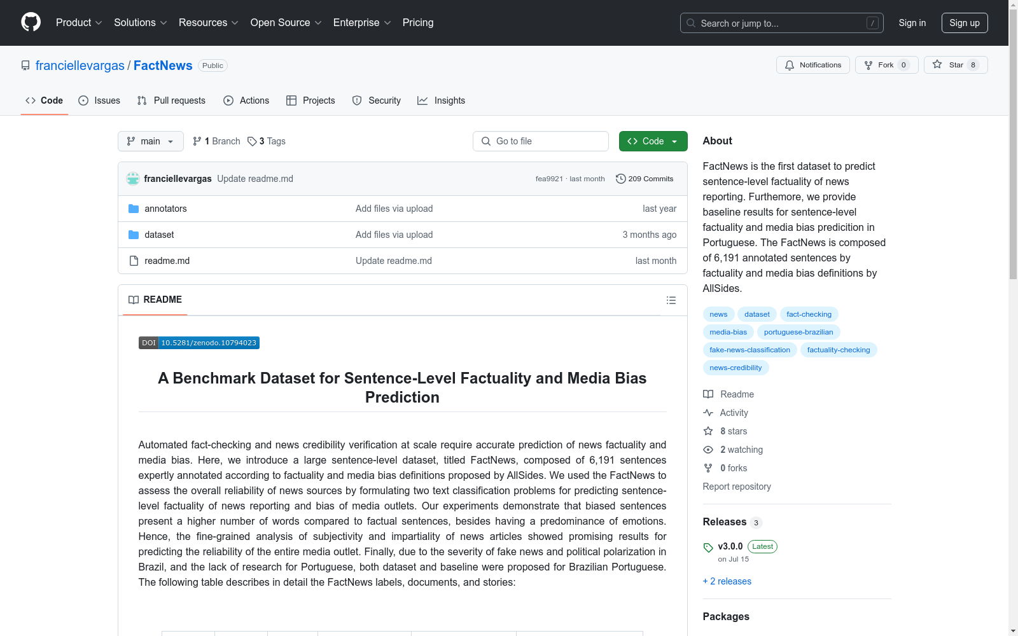The height and width of the screenshot is (636, 1018).
Task: Open the Product dropdown menu
Action: (x=79, y=23)
